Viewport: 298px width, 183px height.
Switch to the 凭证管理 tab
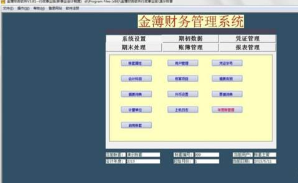point(248,38)
